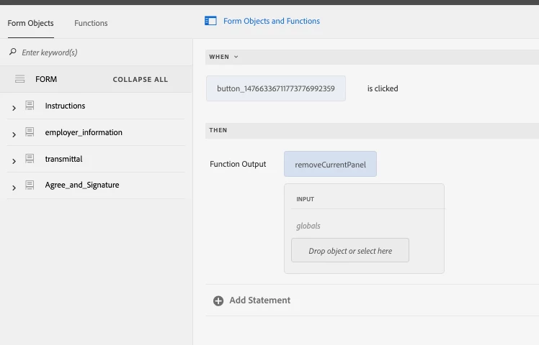Click the transmittal panel icon

coord(30,159)
